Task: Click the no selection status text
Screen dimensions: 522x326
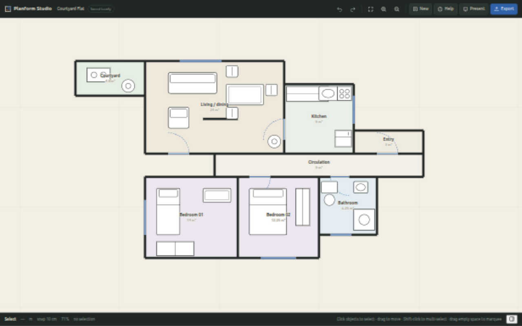Action: (x=84, y=319)
